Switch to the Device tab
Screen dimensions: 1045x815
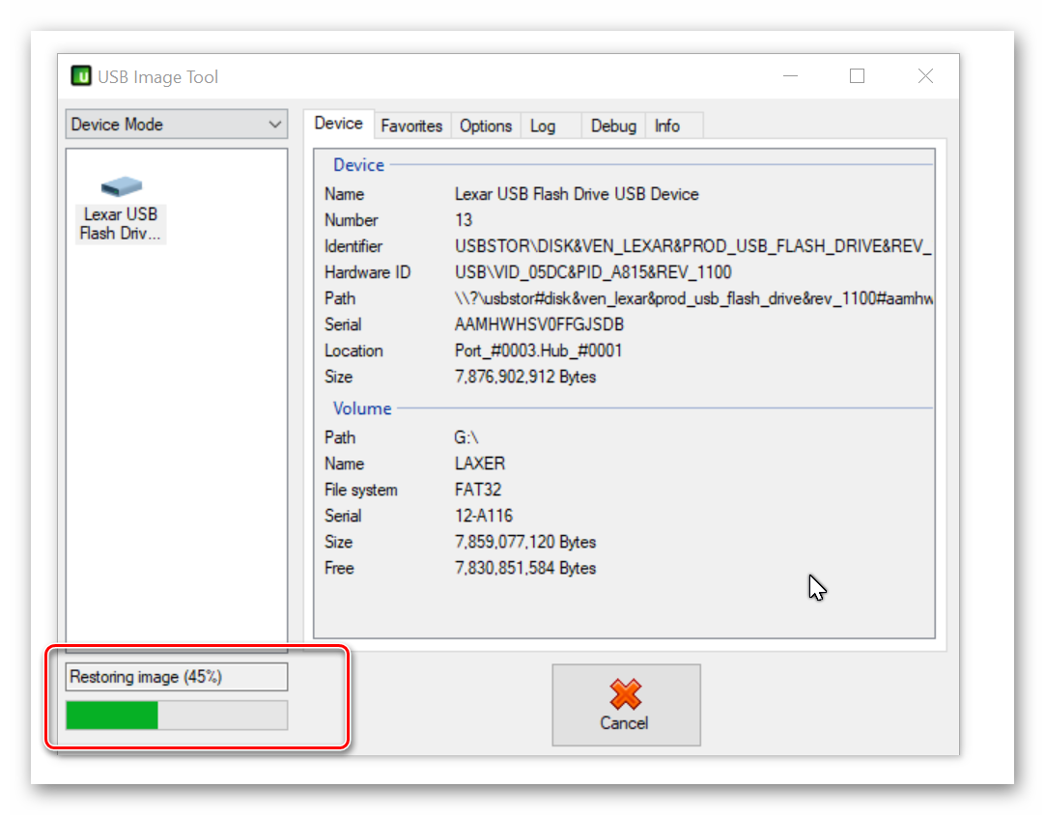click(x=338, y=124)
